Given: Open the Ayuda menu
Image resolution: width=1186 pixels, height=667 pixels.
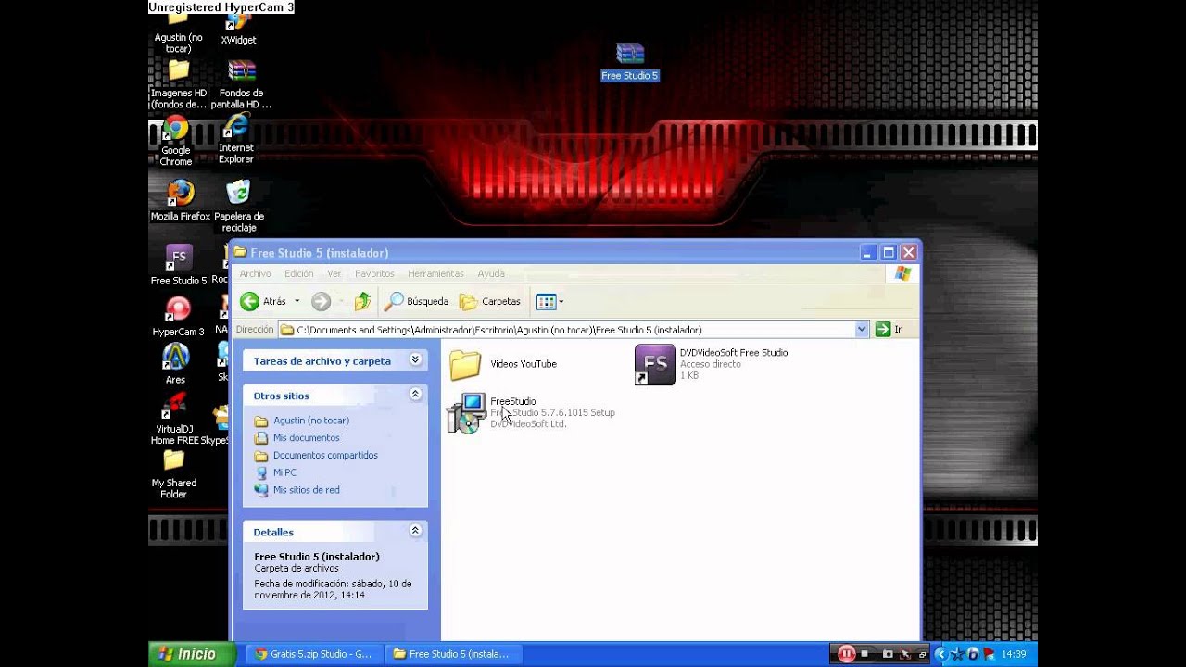Looking at the screenshot, I should [x=491, y=273].
